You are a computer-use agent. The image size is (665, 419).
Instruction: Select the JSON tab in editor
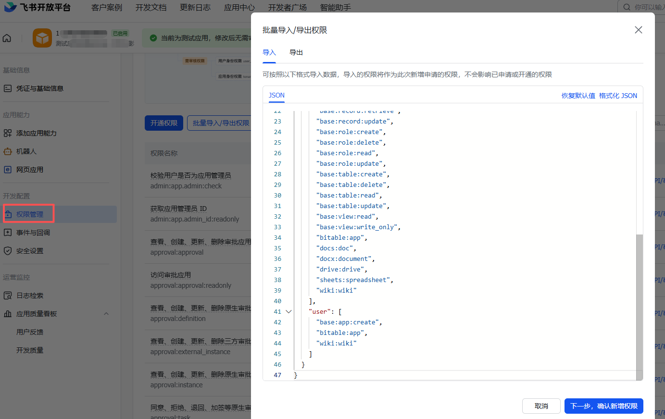(x=276, y=95)
